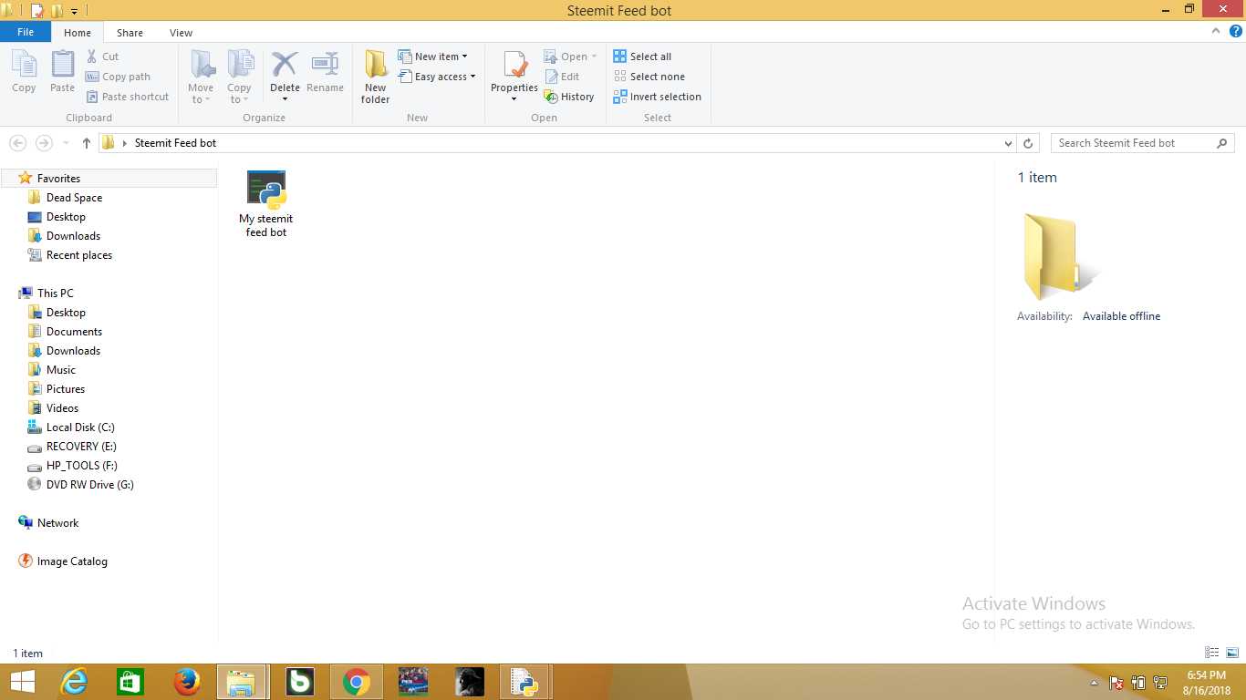This screenshot has width=1246, height=700.
Task: Open Dead Space favorite folder
Action: [x=74, y=198]
